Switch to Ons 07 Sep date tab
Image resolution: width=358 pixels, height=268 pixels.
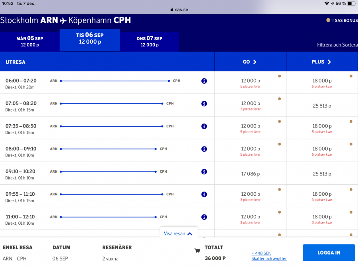tap(149, 41)
